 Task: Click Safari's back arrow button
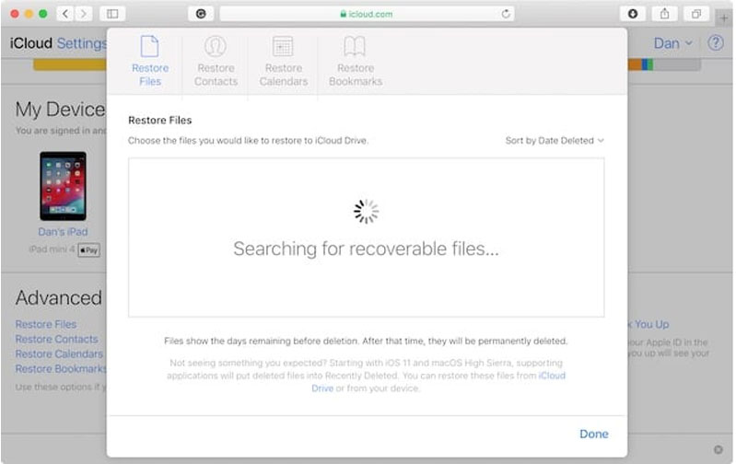tap(64, 14)
